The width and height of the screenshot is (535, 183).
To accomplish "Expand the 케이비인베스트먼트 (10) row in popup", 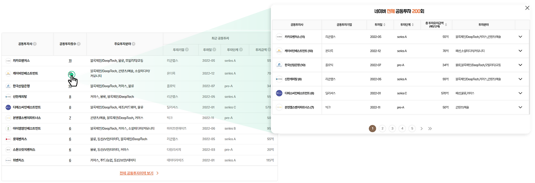I will [520, 51].
